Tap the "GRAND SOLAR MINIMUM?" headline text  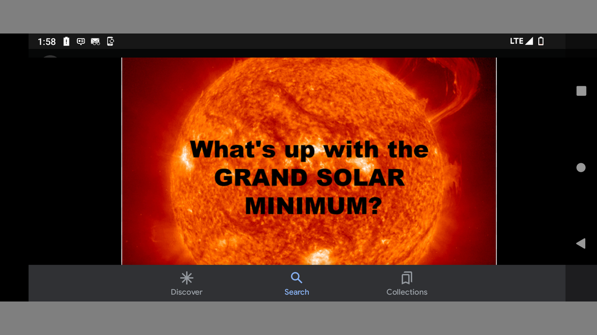pos(309,191)
